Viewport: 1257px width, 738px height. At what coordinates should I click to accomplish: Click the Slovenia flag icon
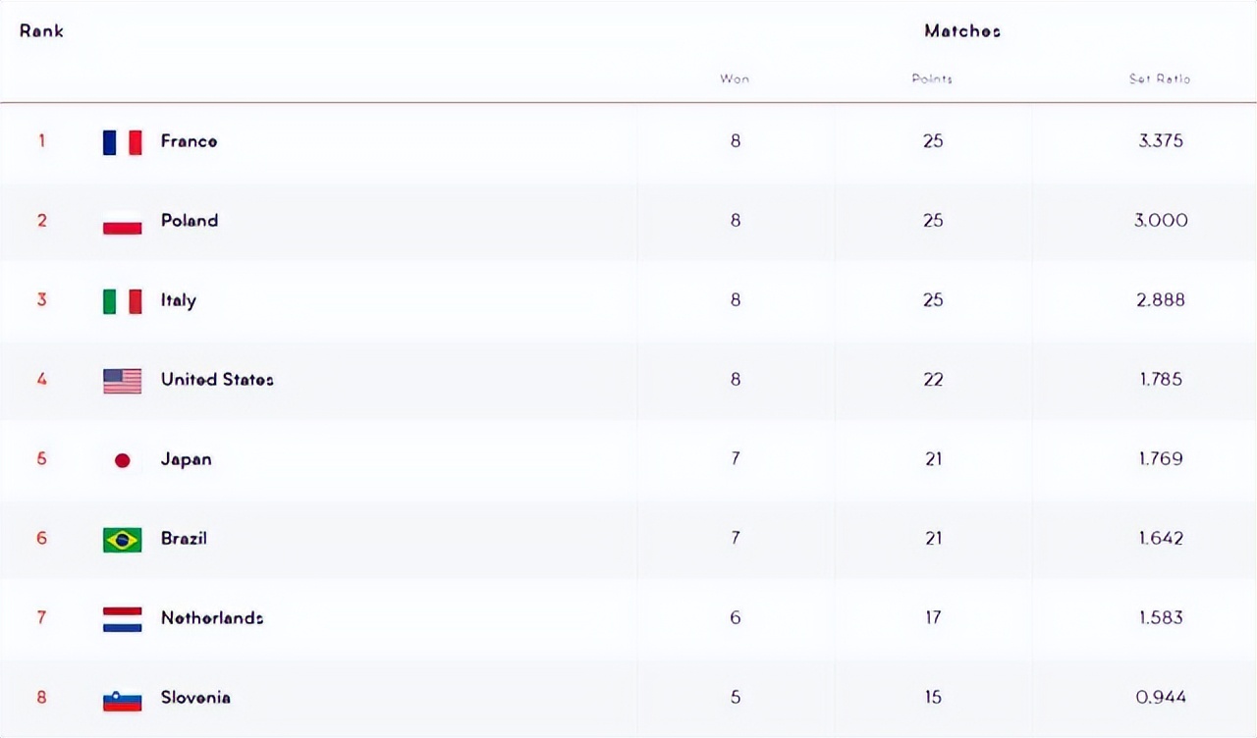(x=123, y=699)
